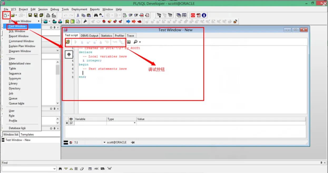Switch to the DBMS Output tab
328x173 pixels.
pyautogui.click(x=89, y=35)
